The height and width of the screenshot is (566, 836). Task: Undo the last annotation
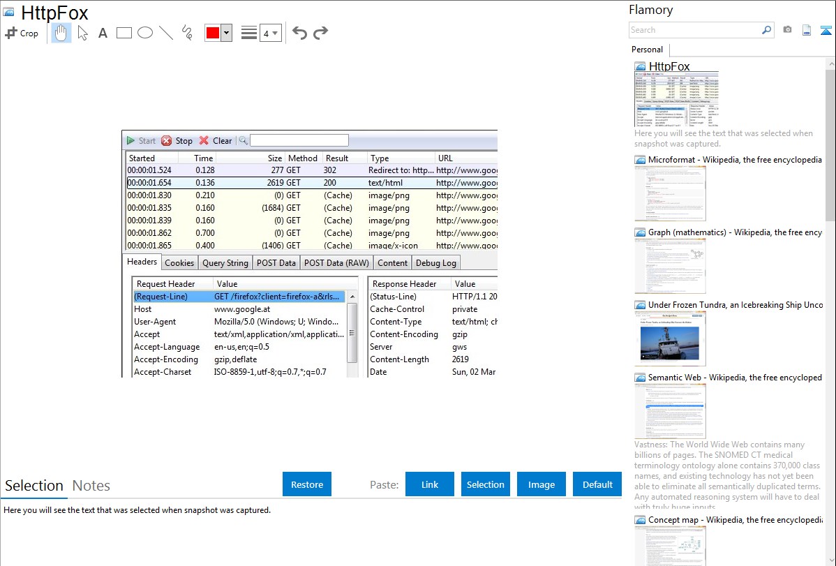[299, 33]
